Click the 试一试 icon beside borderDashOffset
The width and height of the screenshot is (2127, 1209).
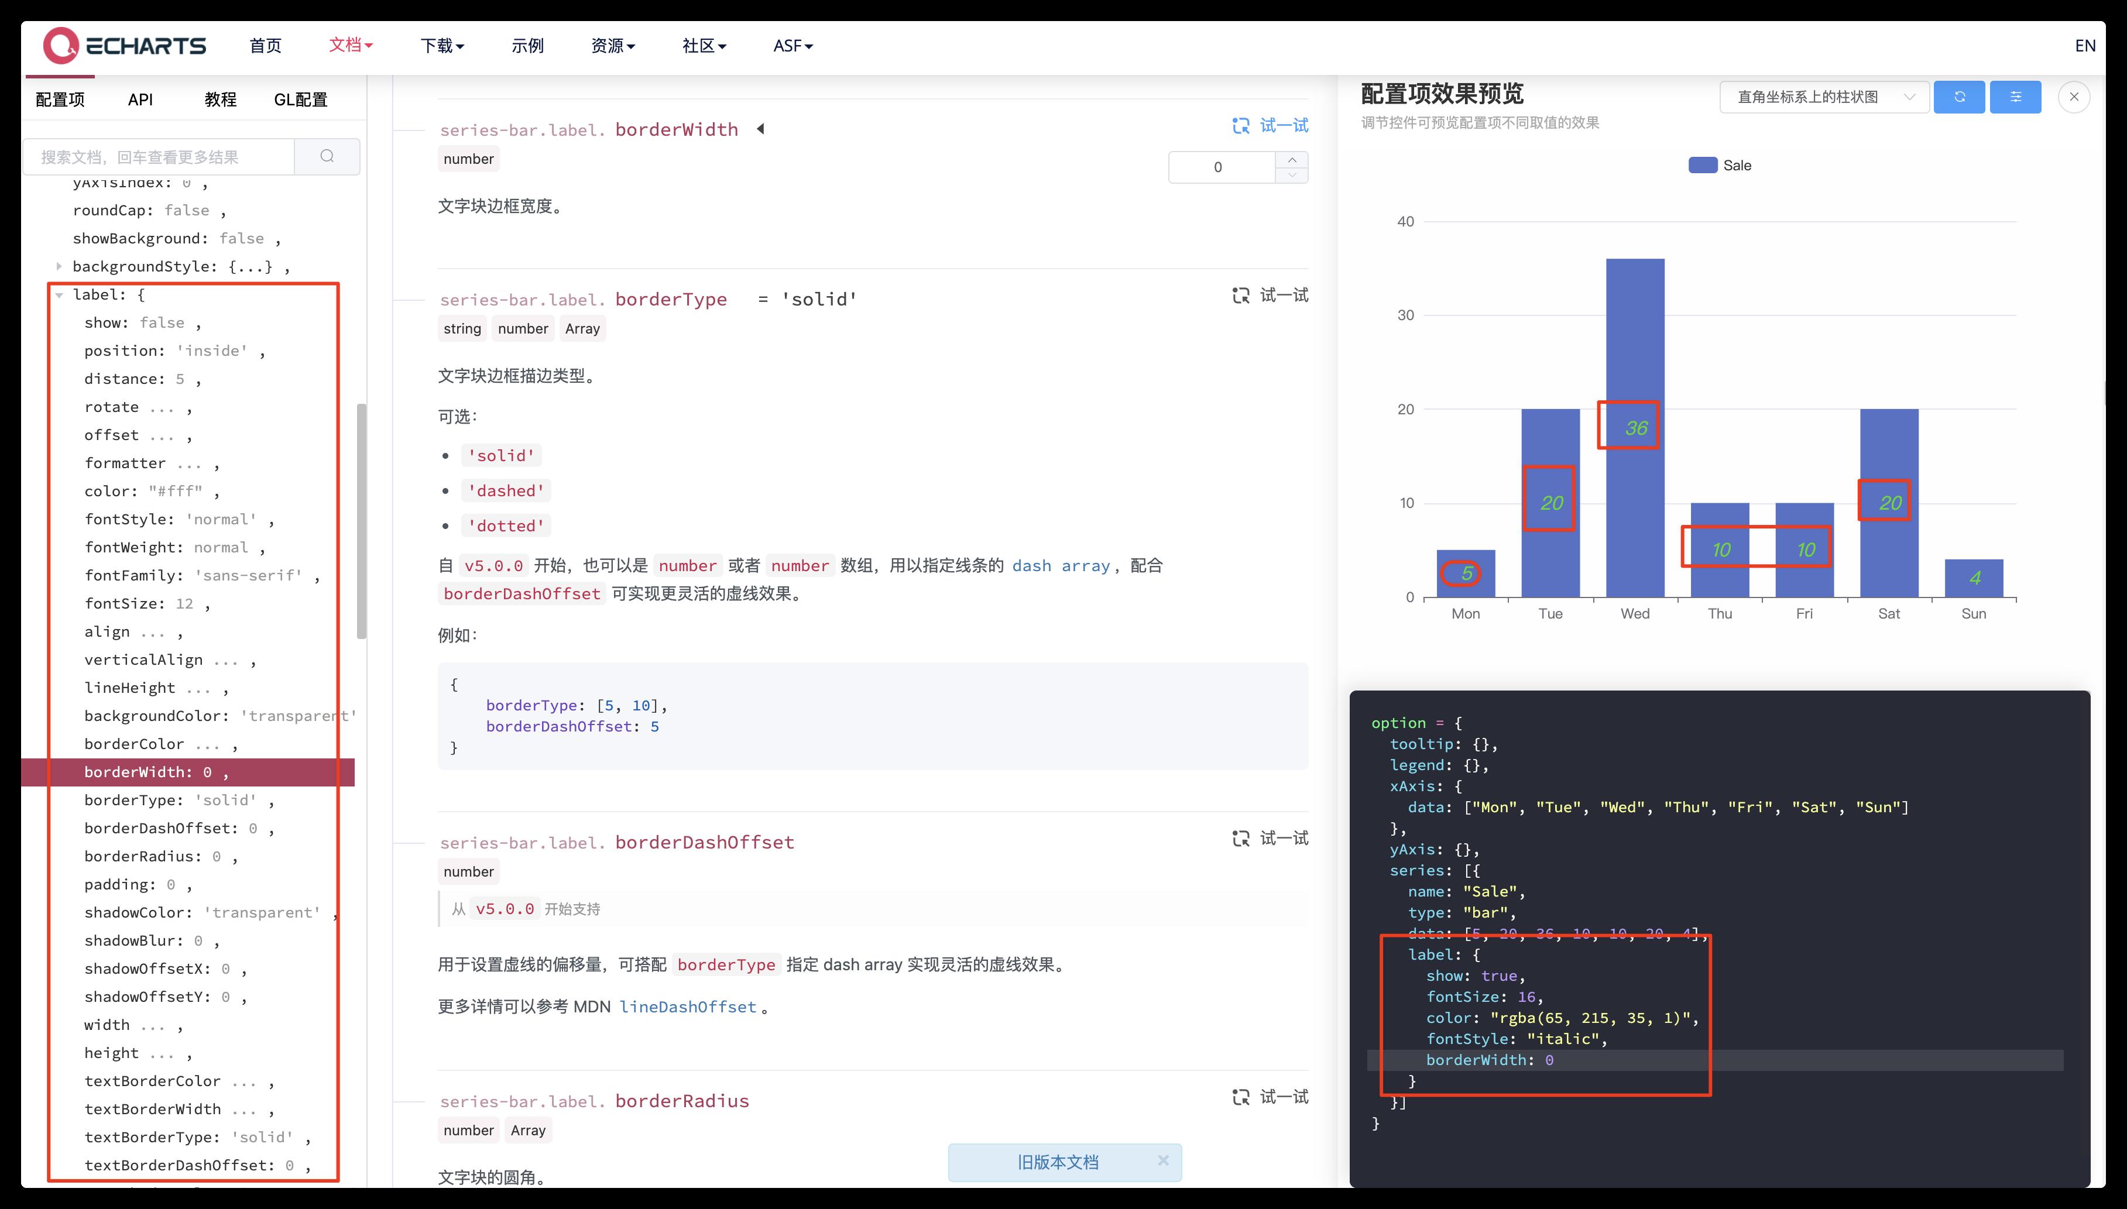(1241, 839)
